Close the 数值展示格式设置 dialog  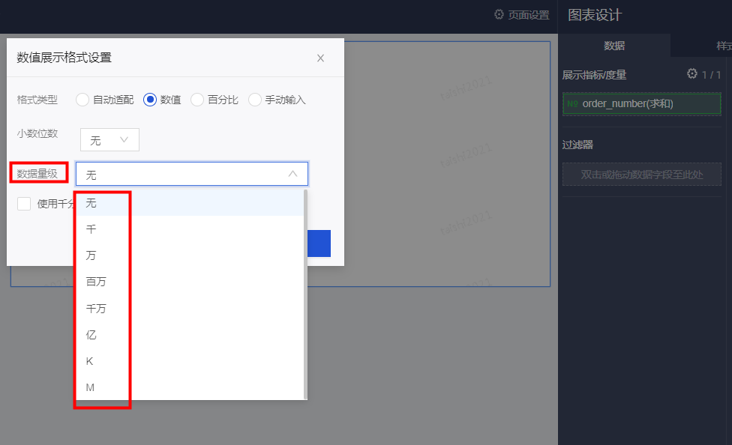pyautogui.click(x=320, y=58)
